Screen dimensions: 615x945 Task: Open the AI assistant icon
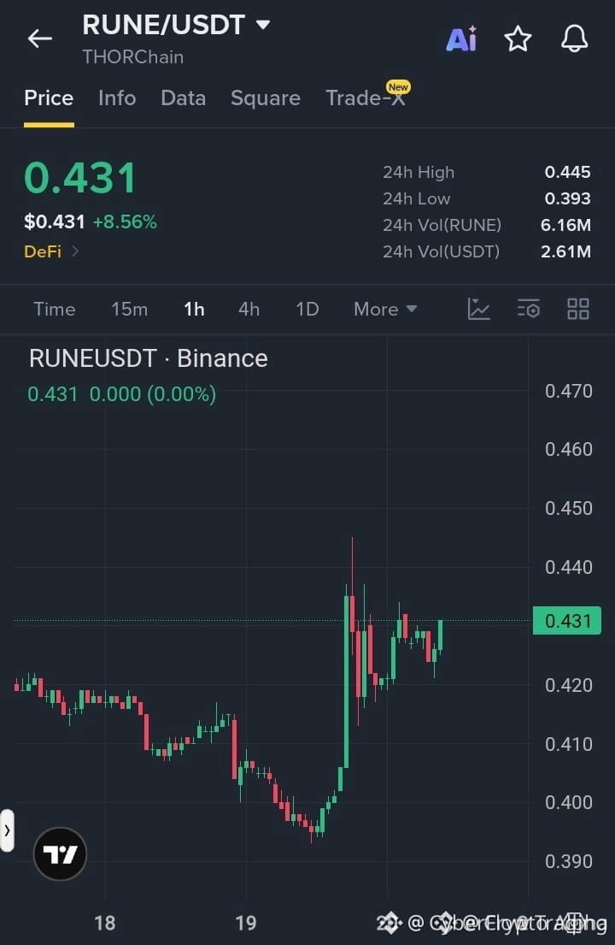click(461, 39)
